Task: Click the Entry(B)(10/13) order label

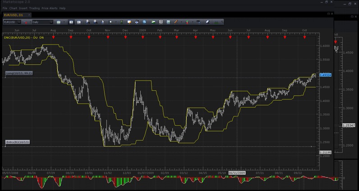Action: coord(18,142)
